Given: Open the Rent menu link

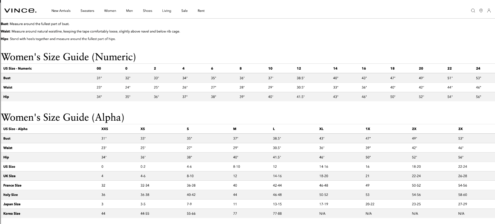Looking at the screenshot, I should coord(201,11).
